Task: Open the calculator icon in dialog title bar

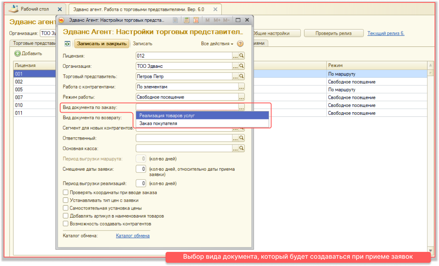Action: click(x=187, y=20)
